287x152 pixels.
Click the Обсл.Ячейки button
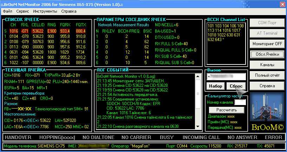tap(267, 54)
